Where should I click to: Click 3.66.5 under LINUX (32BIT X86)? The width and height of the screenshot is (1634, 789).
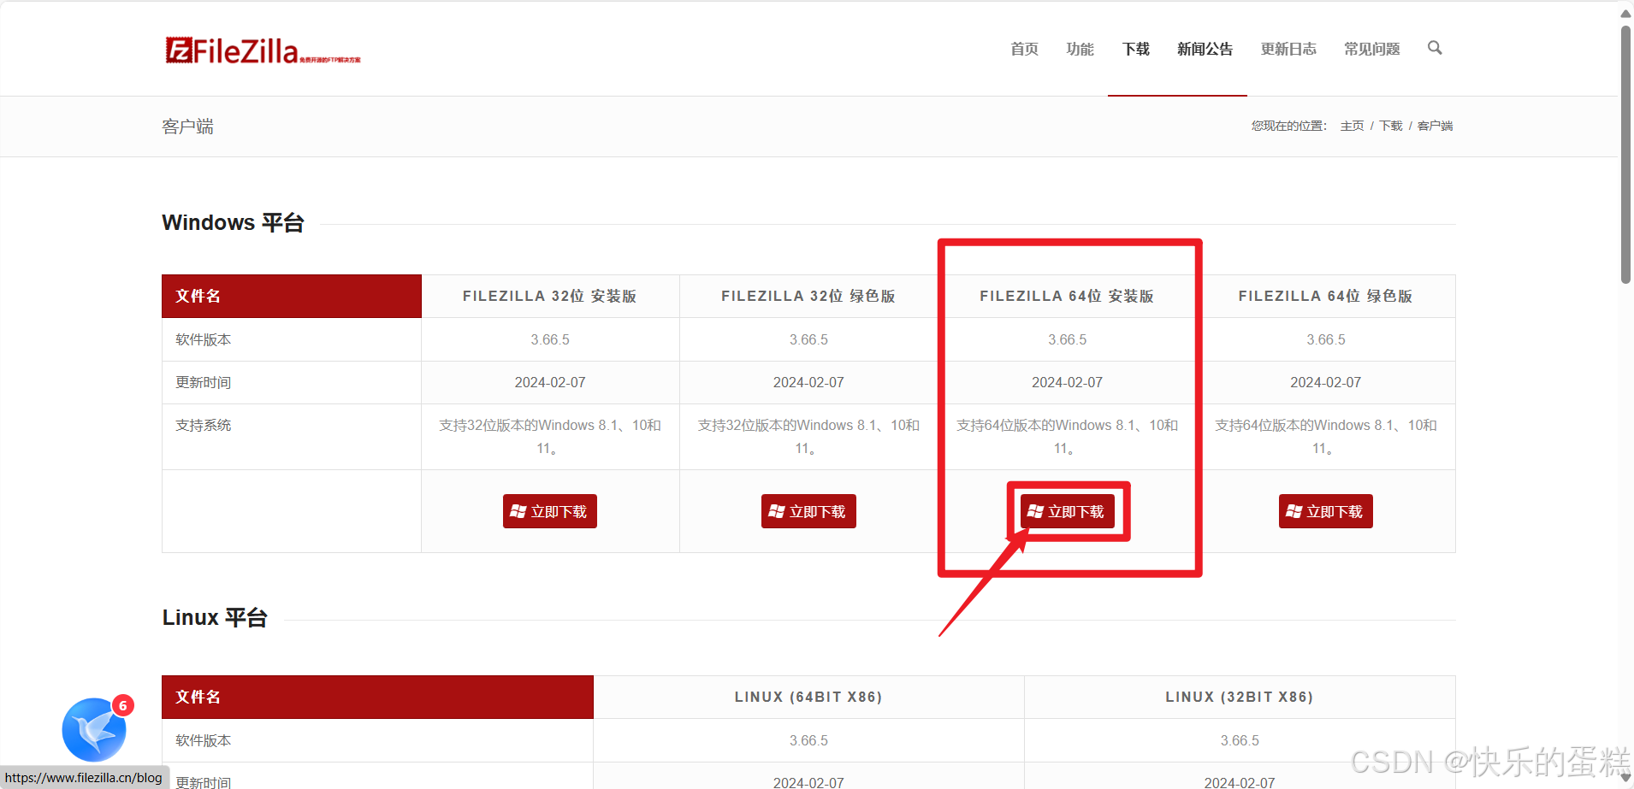pyautogui.click(x=1240, y=740)
